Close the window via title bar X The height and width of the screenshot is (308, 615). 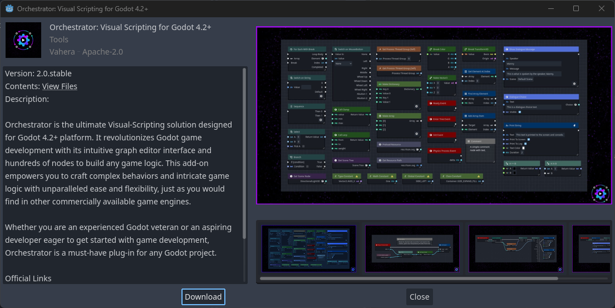coord(601,8)
